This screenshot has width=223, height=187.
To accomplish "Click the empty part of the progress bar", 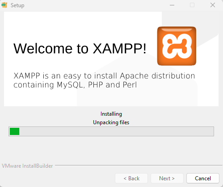I will click(x=116, y=131).
